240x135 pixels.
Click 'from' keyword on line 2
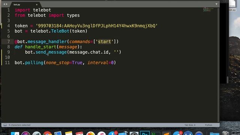20,15
